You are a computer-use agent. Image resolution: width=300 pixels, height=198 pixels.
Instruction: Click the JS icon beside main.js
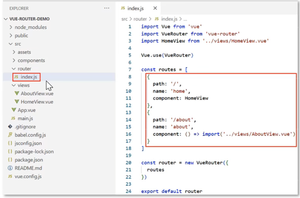point(13,118)
